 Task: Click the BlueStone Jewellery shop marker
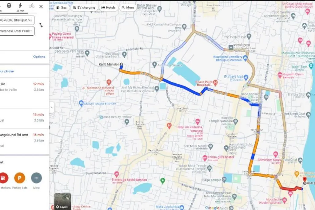point(245,58)
